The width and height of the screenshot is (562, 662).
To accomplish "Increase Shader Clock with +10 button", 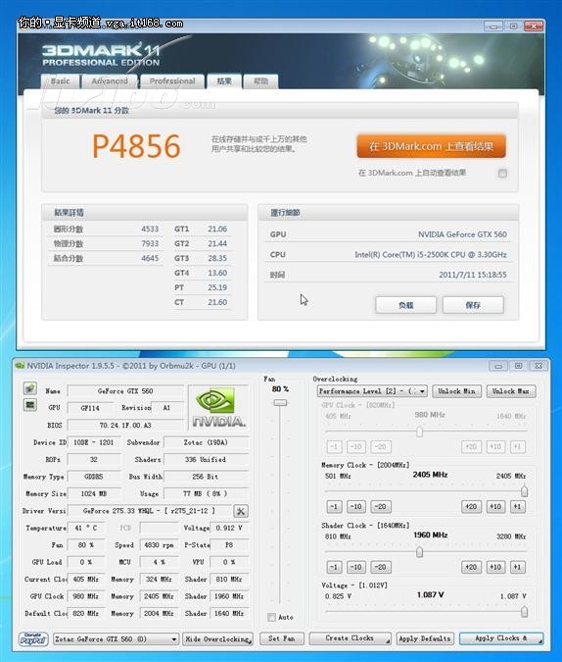I will [495, 567].
